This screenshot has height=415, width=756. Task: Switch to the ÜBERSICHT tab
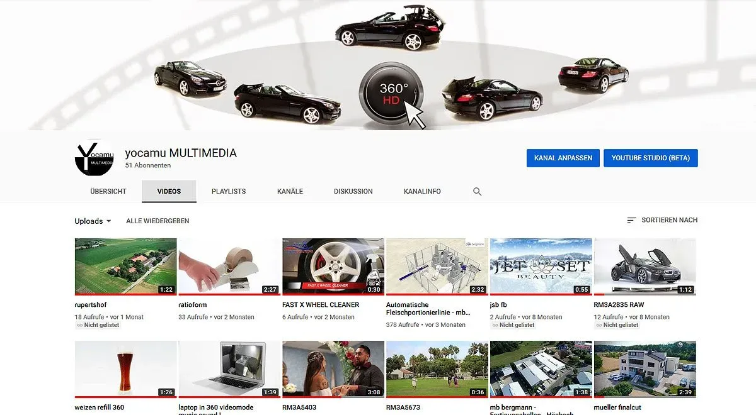108,192
